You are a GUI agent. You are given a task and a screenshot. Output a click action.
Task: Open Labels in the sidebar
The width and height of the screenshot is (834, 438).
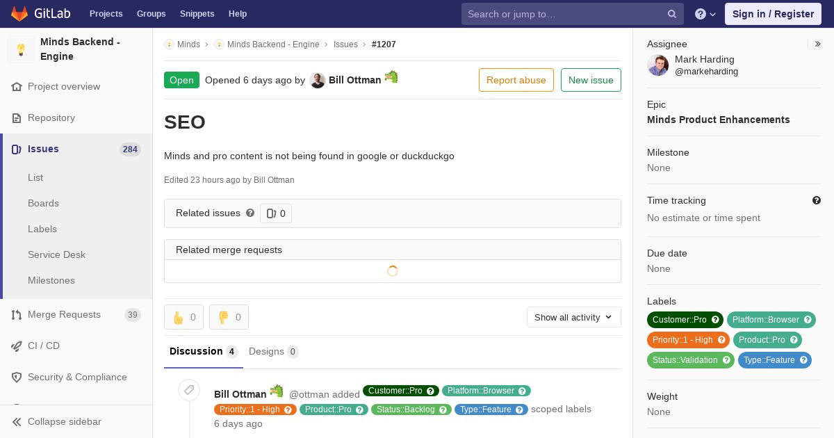click(x=42, y=229)
